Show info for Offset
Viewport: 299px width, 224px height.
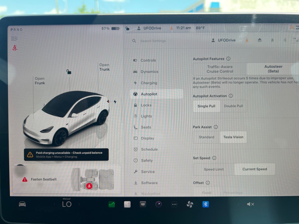(x=208, y=183)
